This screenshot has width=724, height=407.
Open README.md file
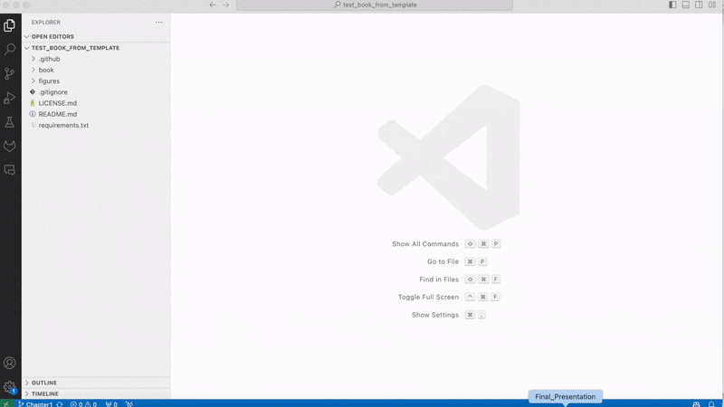97,115
